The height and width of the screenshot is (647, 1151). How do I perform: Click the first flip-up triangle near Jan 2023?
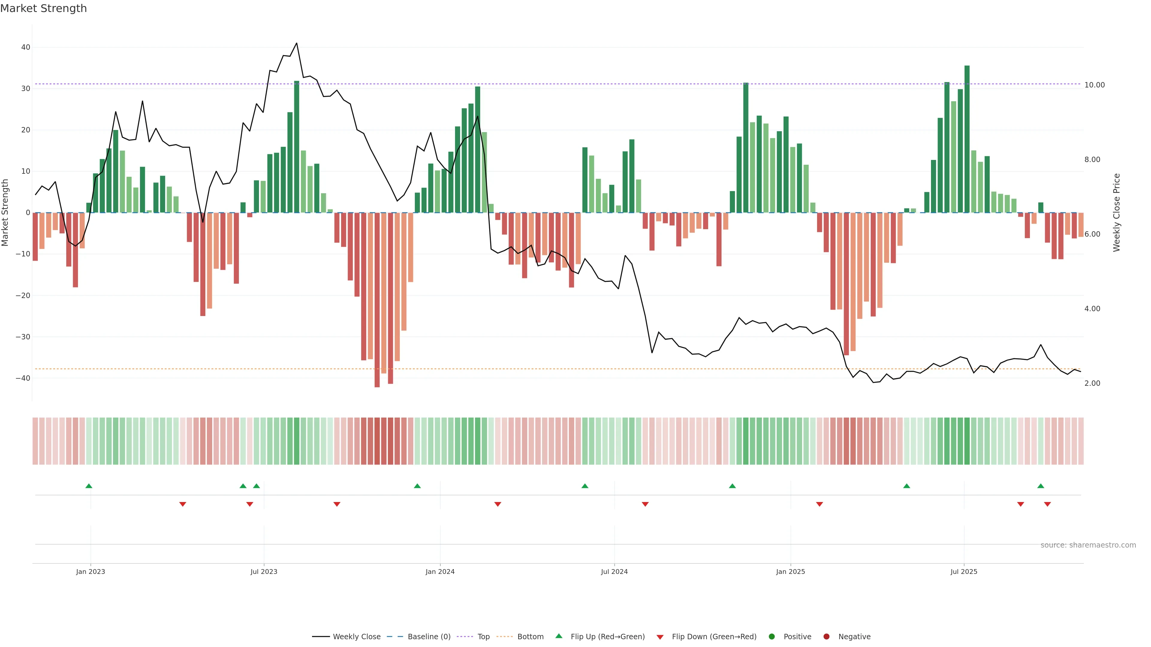click(x=89, y=486)
